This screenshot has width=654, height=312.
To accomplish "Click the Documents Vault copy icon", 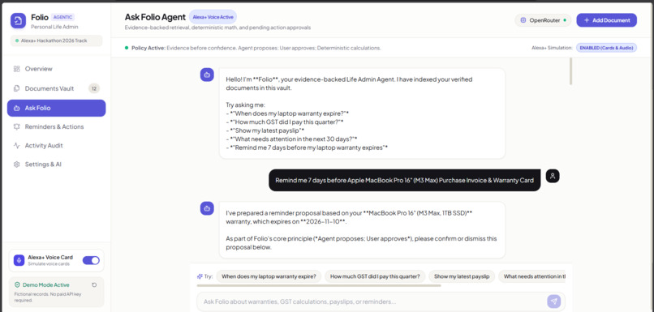I will pyautogui.click(x=17, y=88).
